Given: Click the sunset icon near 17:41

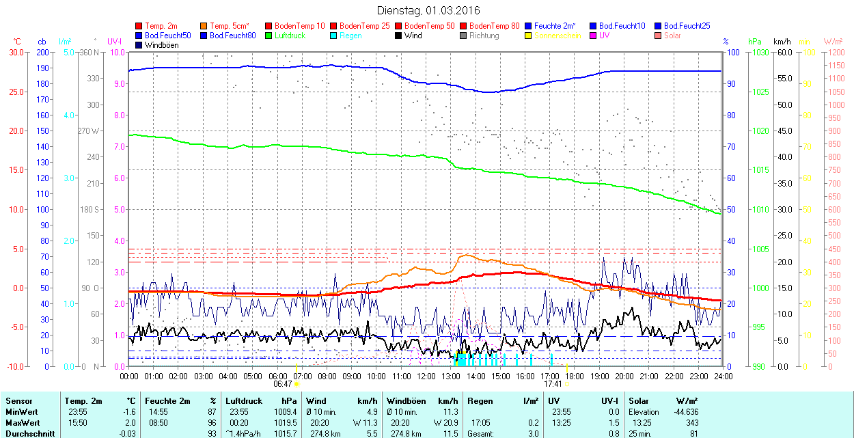Looking at the screenshot, I should 567,384.
